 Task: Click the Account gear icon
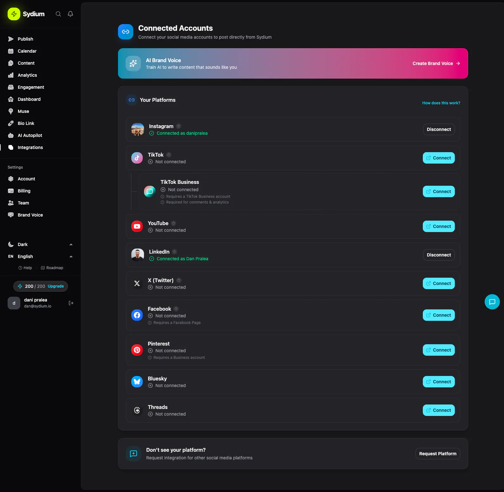(x=11, y=179)
